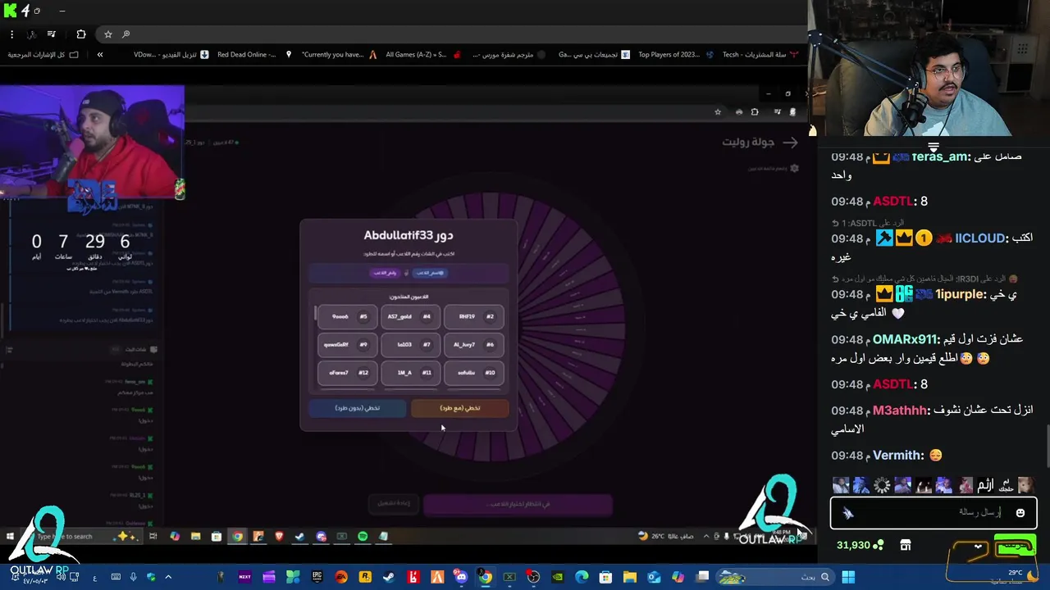The height and width of the screenshot is (590, 1050).
Task: Click username OMARx911 in chat
Action: coord(905,339)
